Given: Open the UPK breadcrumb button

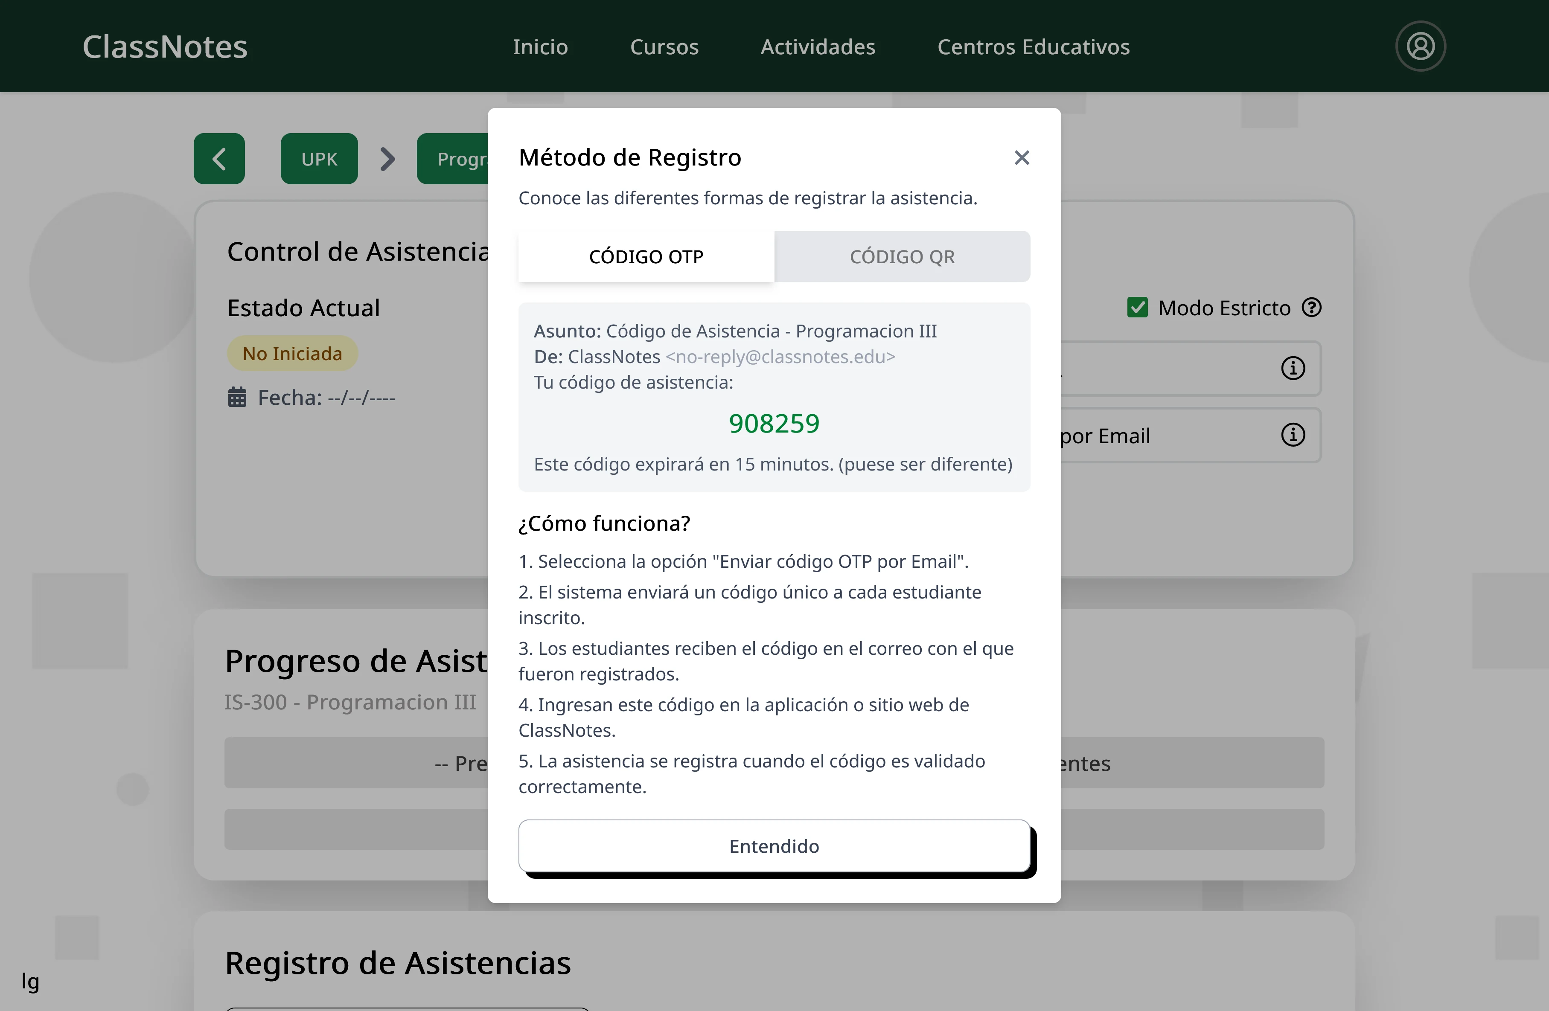Looking at the screenshot, I should tap(319, 158).
